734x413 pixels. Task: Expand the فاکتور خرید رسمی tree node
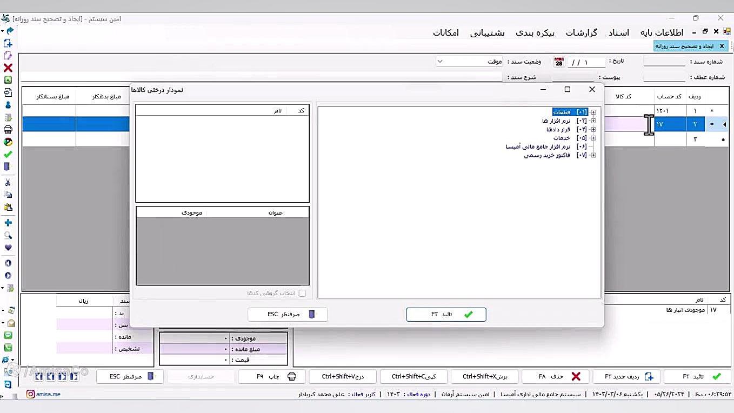tap(593, 156)
